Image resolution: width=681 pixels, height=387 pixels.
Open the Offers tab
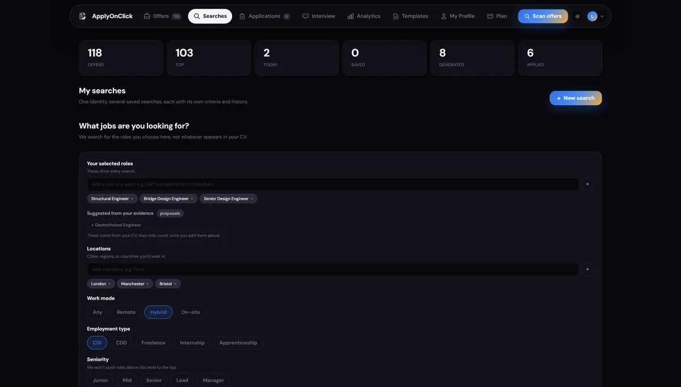[x=162, y=16]
